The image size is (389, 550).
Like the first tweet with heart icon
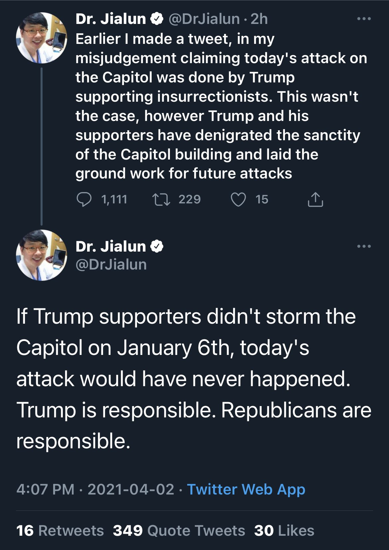tap(238, 199)
